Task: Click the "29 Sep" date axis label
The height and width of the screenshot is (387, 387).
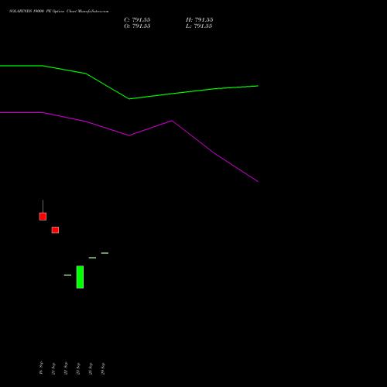Action: click(x=103, y=368)
